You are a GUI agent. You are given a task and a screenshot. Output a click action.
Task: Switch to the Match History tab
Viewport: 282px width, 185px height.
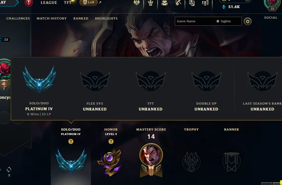(52, 18)
